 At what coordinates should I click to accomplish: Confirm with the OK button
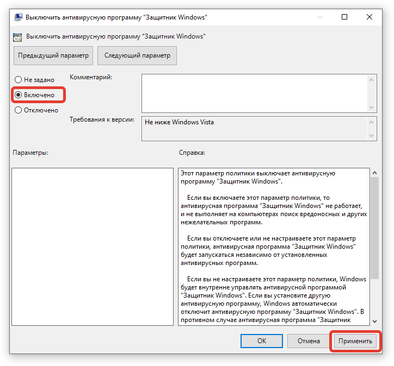262,341
